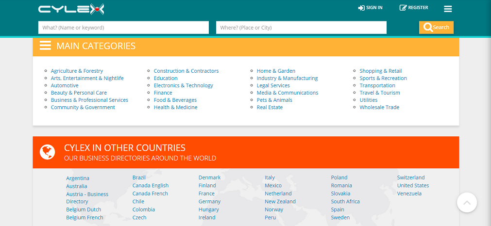
Task: Click the orange Search button
Action: 436,27
